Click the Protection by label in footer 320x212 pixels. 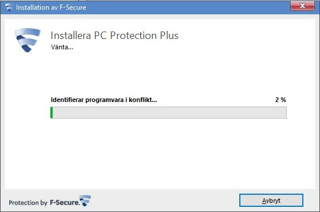coord(28,203)
